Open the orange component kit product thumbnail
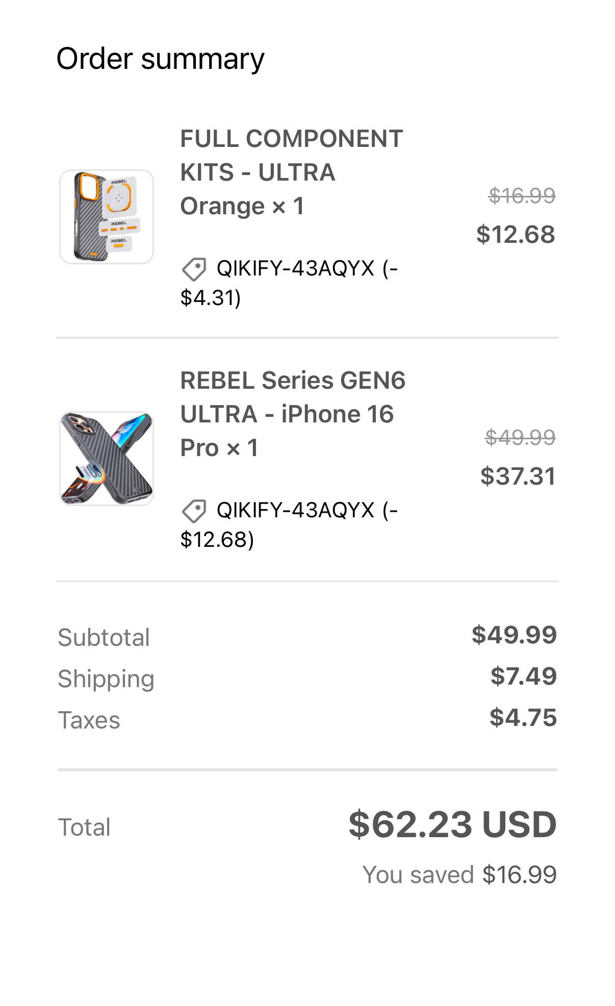615x1006 pixels. (107, 217)
